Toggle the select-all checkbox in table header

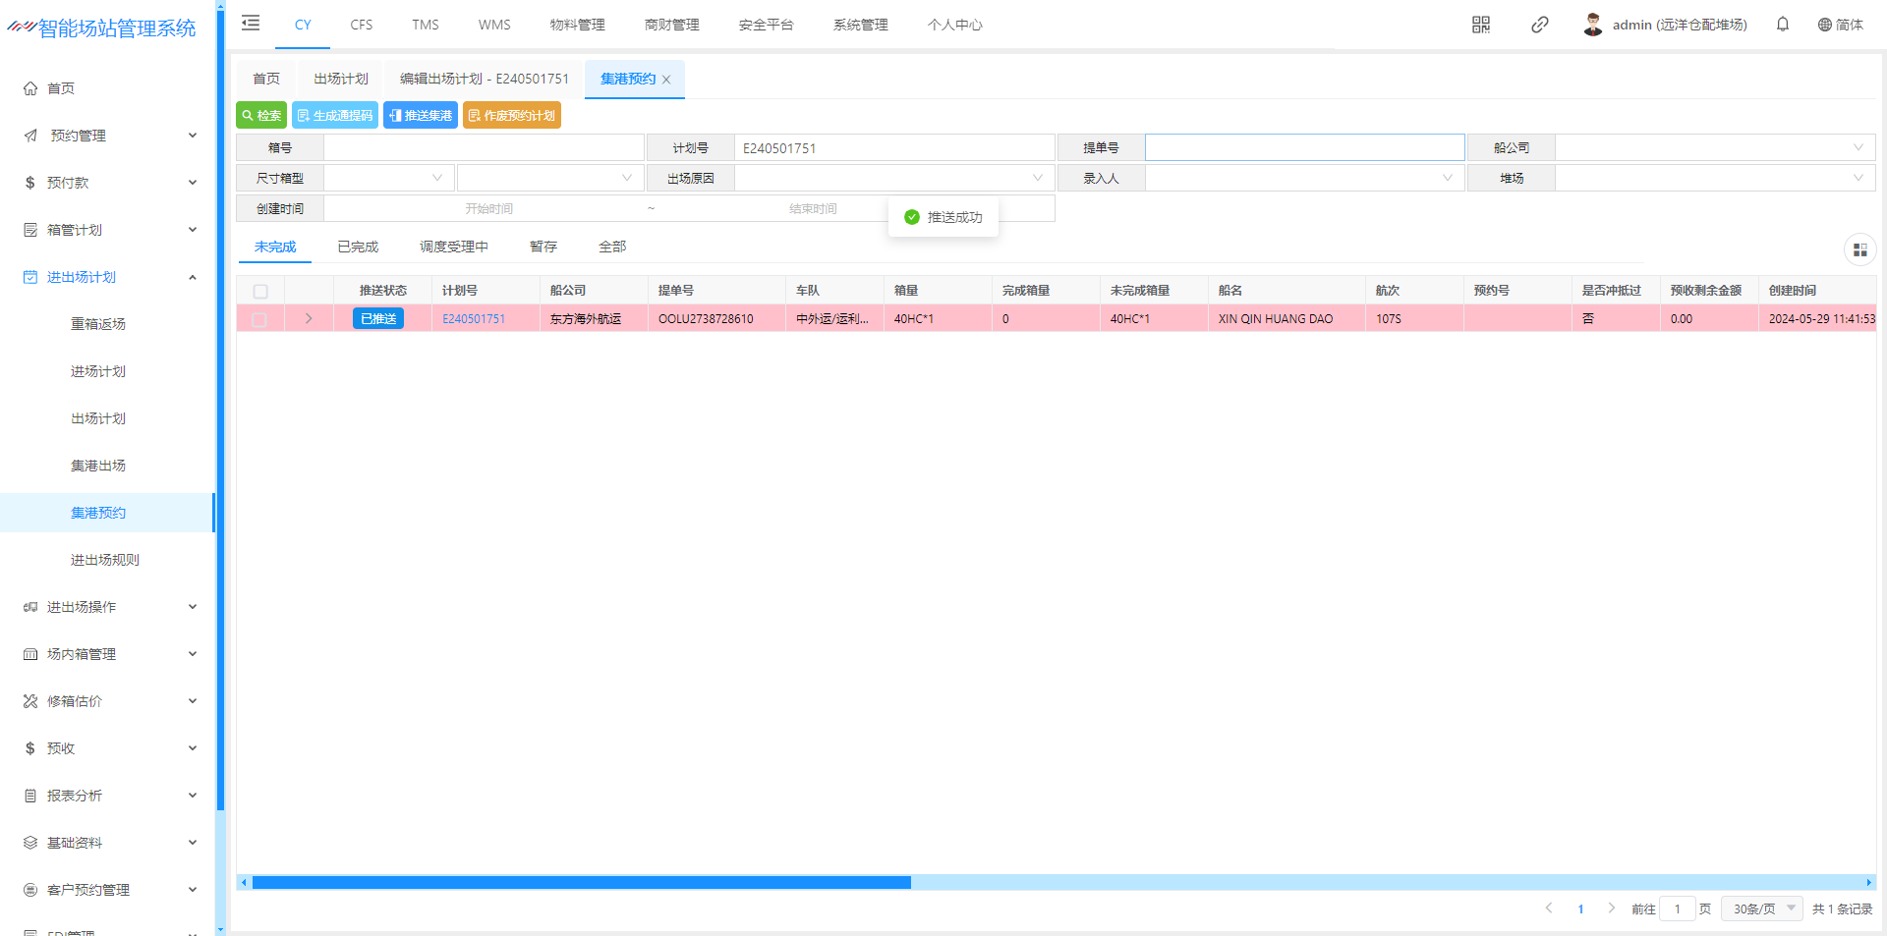260,292
